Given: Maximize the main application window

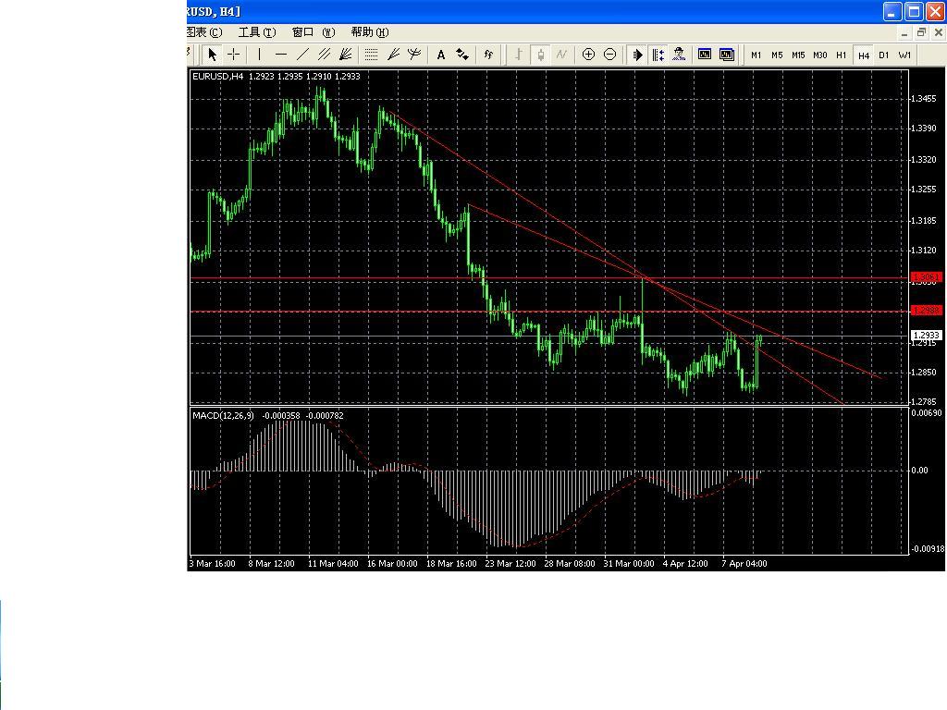Looking at the screenshot, I should pyautogui.click(x=915, y=11).
